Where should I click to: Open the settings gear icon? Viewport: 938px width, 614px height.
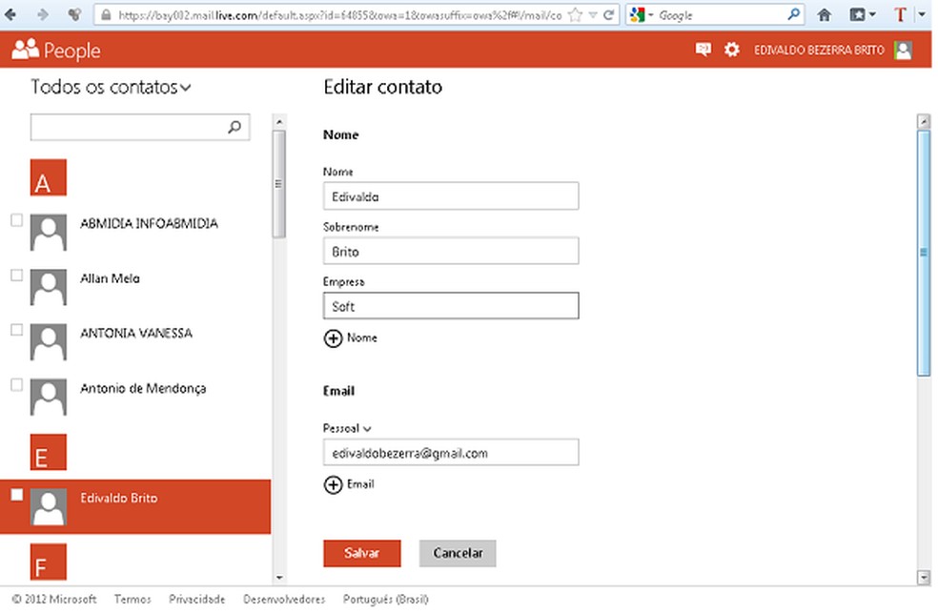coord(731,50)
